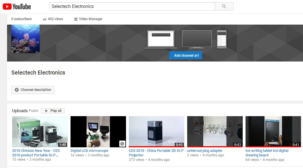303x168 pixels.
Task: Click the 1:40 duration badge
Action: (63, 144)
